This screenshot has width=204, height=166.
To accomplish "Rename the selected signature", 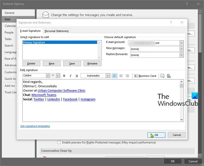I will tap(92, 63).
